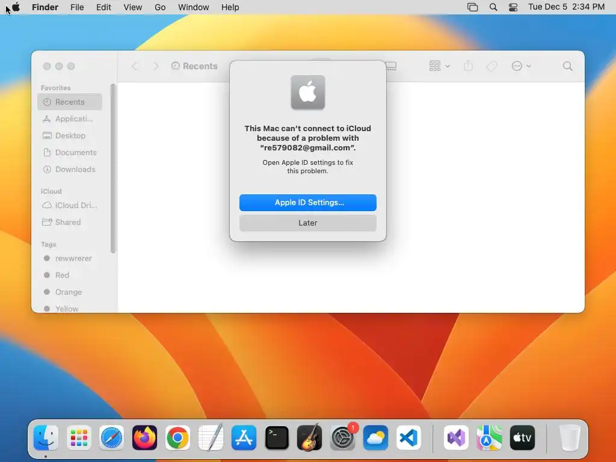Screen dimensions: 616x462
Task: Click the Stage Manager menu bar icon
Action: [473, 7]
